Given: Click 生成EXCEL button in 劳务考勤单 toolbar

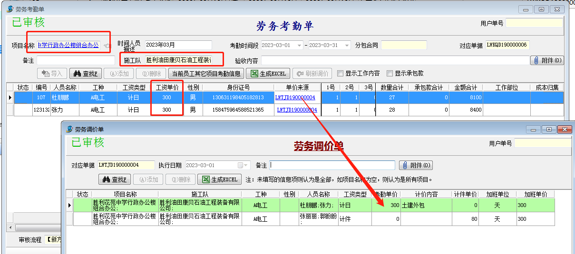Looking at the screenshot, I should 269,74.
